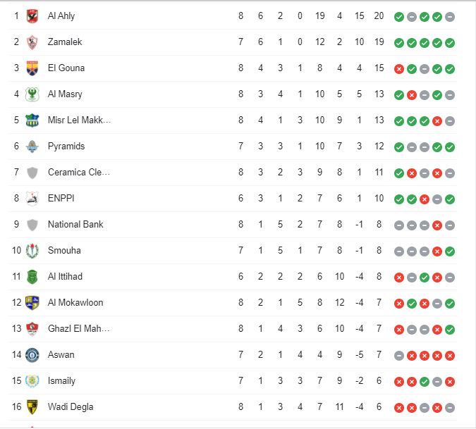This screenshot has width=476, height=429.
Task: Open the Zamalek team link
Action: click(x=65, y=42)
